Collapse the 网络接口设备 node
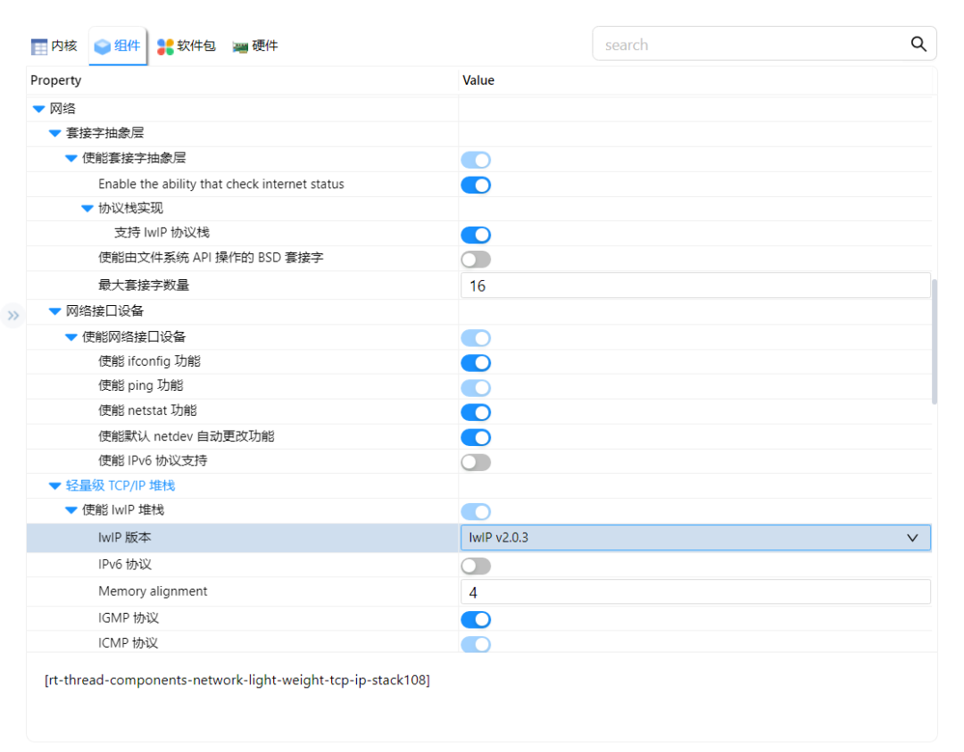Viewport: 964px width, 752px height. 54,310
